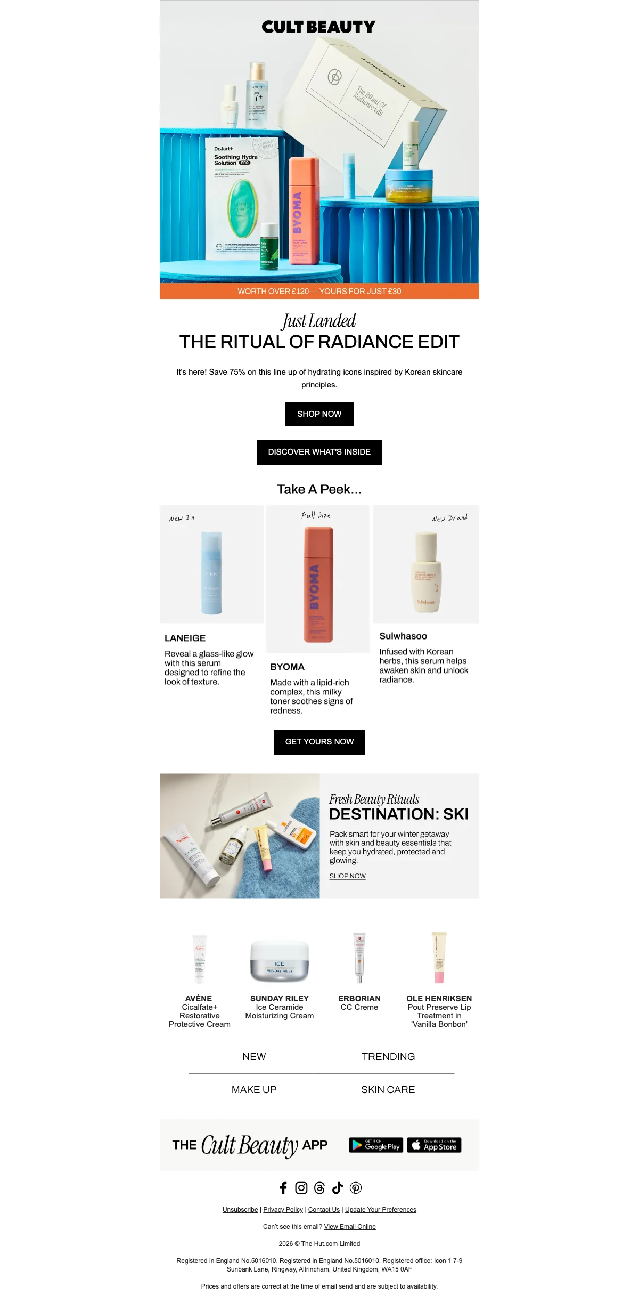Open the Instagram social icon
The image size is (639, 1303).
(301, 1187)
